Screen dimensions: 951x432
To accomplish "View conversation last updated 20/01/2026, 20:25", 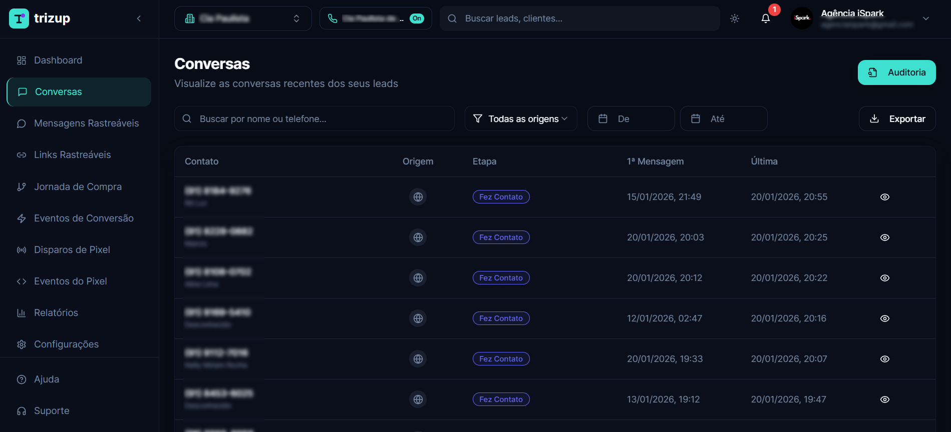I will click(x=885, y=237).
